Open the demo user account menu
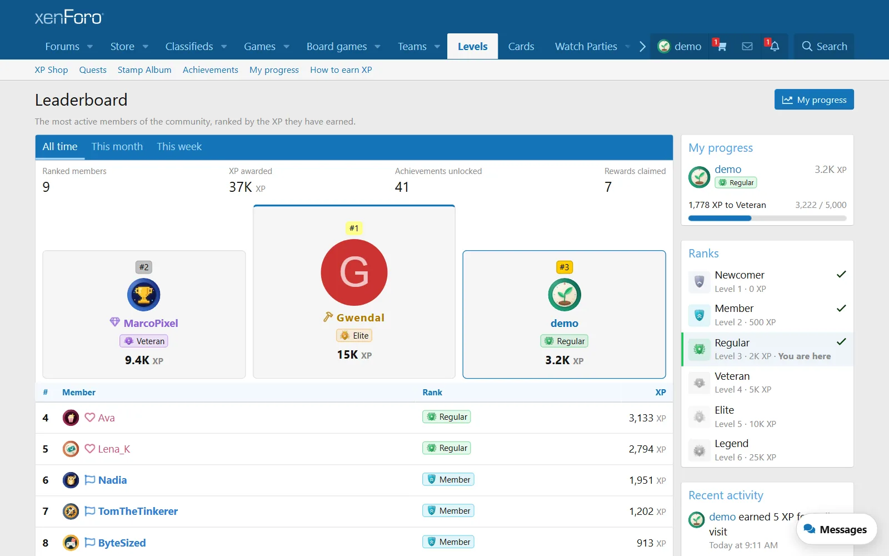 pos(680,47)
